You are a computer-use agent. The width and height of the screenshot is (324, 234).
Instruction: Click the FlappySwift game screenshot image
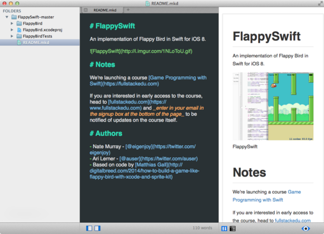(x=273, y=106)
